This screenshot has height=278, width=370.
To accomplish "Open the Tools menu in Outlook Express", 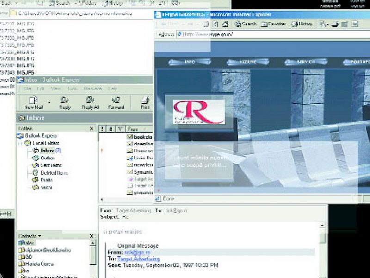I will pos(73,88).
